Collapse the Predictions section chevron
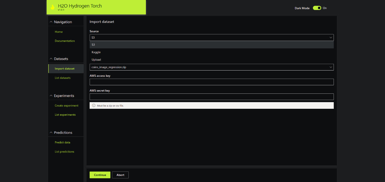The height and width of the screenshot is (182, 385). tap(51, 133)
